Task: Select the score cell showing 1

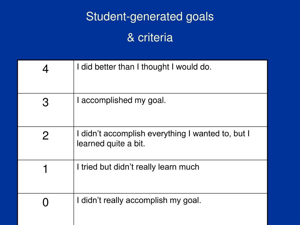Action: (x=45, y=177)
